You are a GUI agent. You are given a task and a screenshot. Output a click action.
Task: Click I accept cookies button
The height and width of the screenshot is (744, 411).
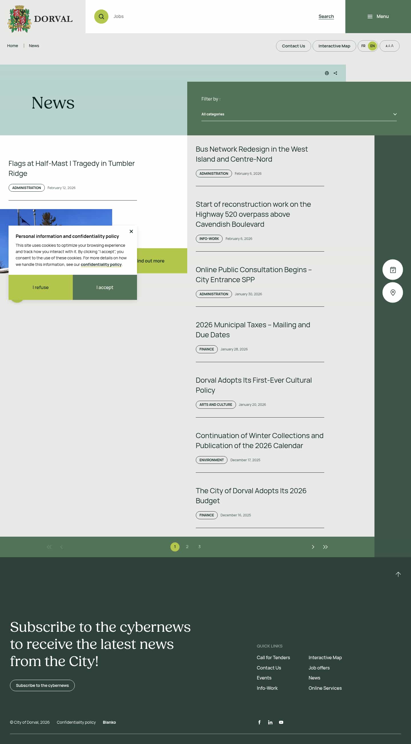(105, 287)
